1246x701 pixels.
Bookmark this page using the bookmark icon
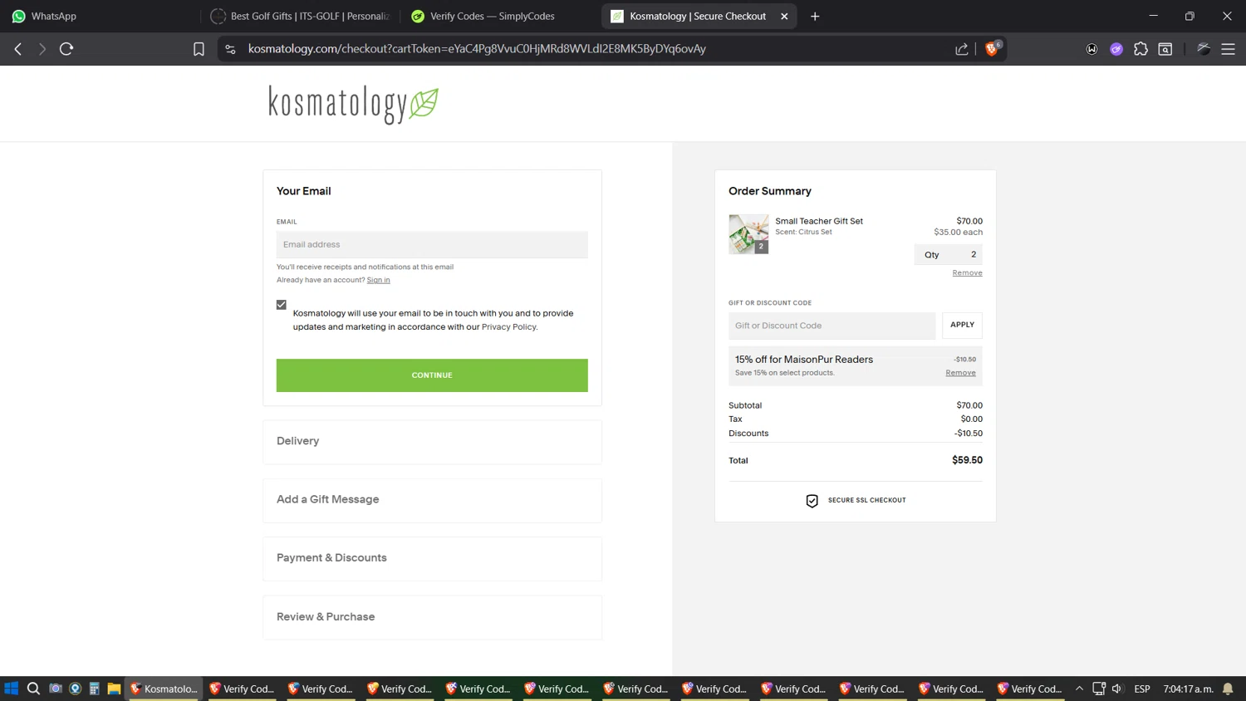click(199, 49)
